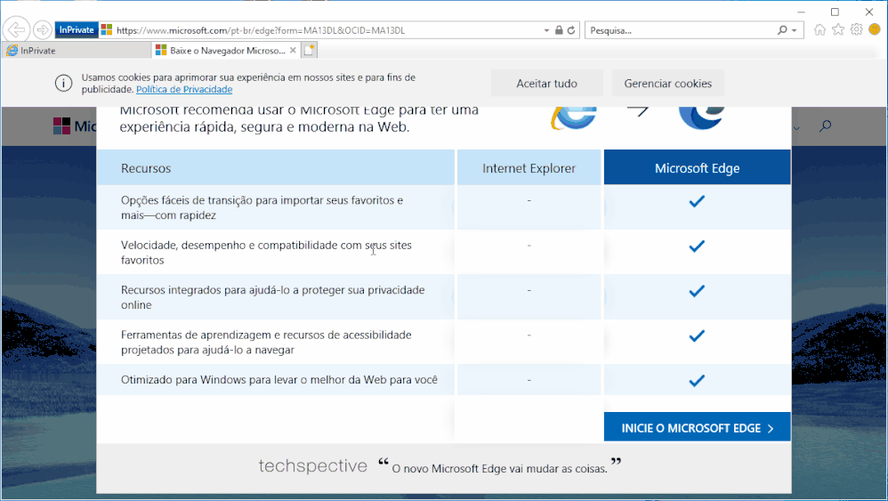Open the Home page icon
This screenshot has height=501, width=888.
tap(819, 30)
